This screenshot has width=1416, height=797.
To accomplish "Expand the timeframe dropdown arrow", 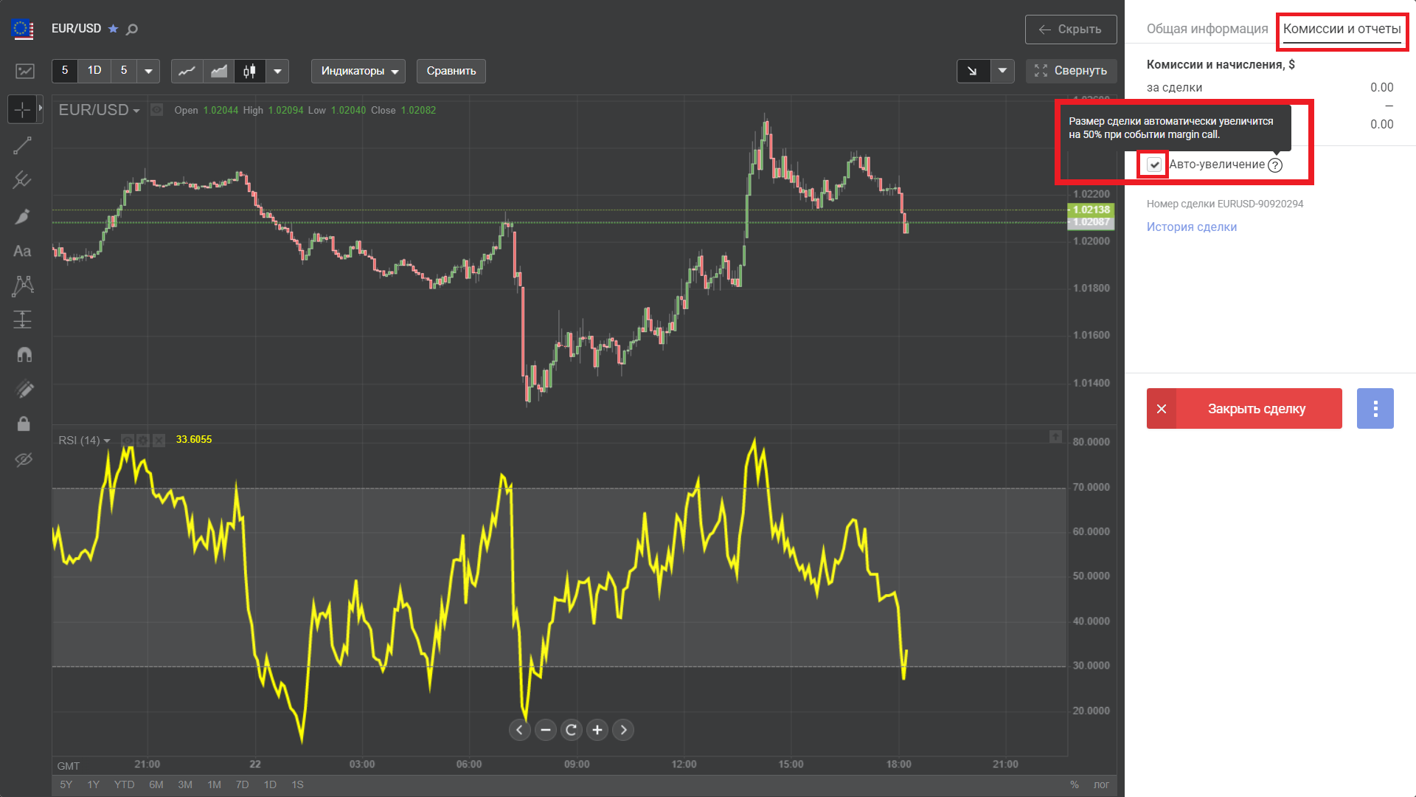I will pos(148,71).
